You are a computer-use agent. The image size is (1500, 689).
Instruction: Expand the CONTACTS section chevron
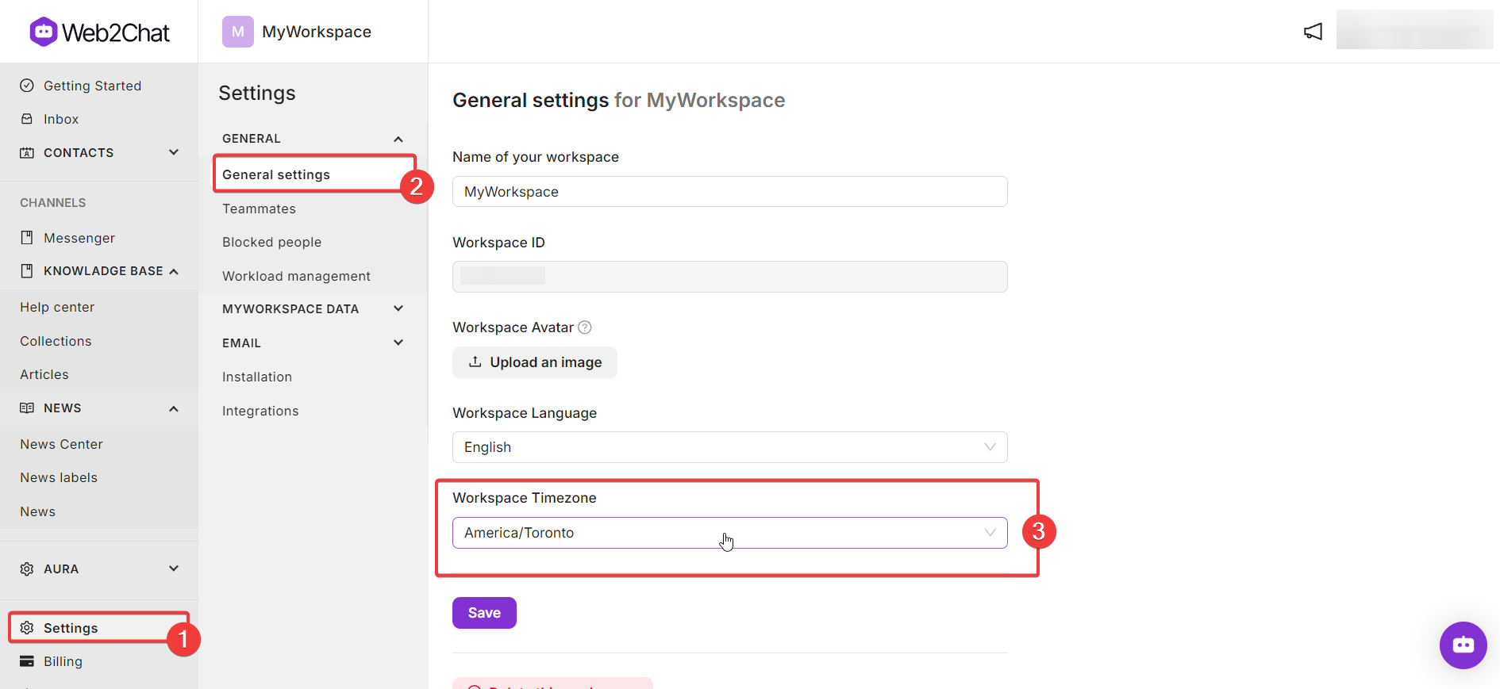point(174,152)
